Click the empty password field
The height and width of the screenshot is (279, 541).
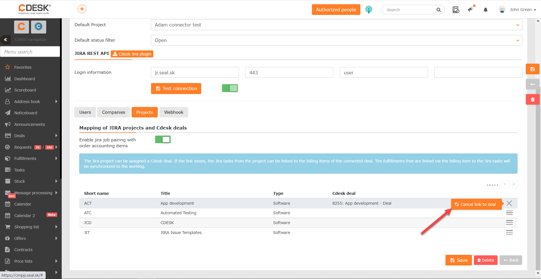click(478, 73)
